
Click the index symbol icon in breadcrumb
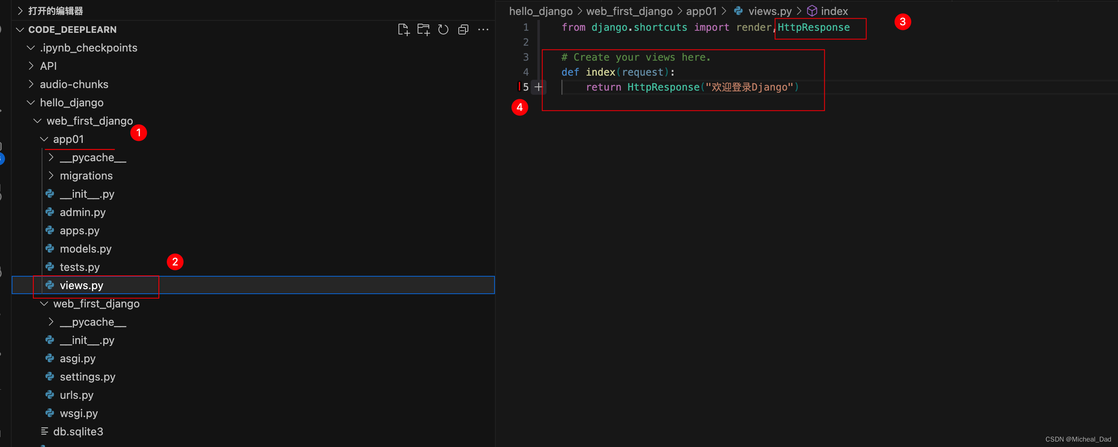click(x=811, y=11)
